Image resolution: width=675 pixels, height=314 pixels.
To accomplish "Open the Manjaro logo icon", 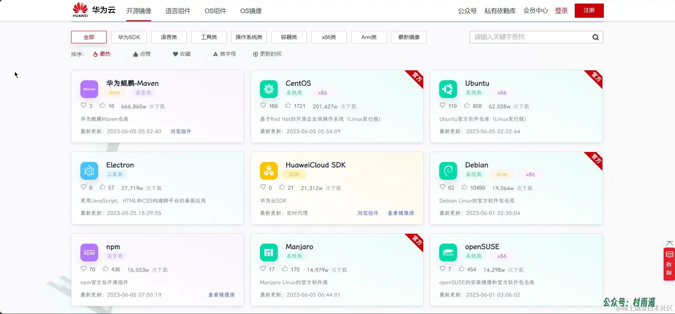I will click(269, 253).
